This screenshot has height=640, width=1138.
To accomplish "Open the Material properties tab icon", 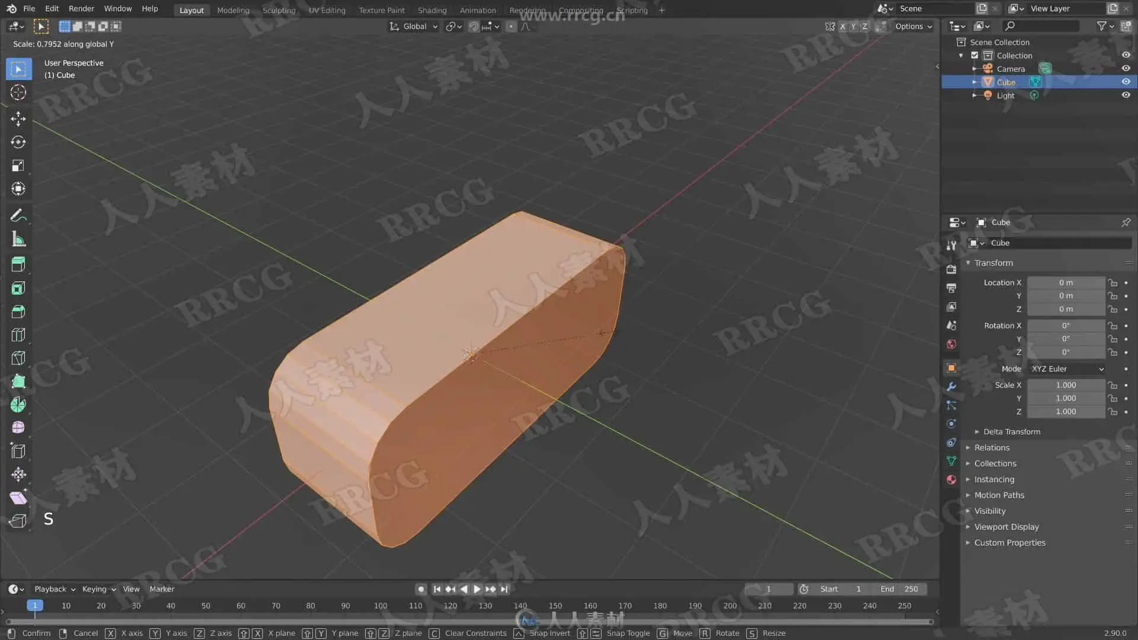I will 951,479.
